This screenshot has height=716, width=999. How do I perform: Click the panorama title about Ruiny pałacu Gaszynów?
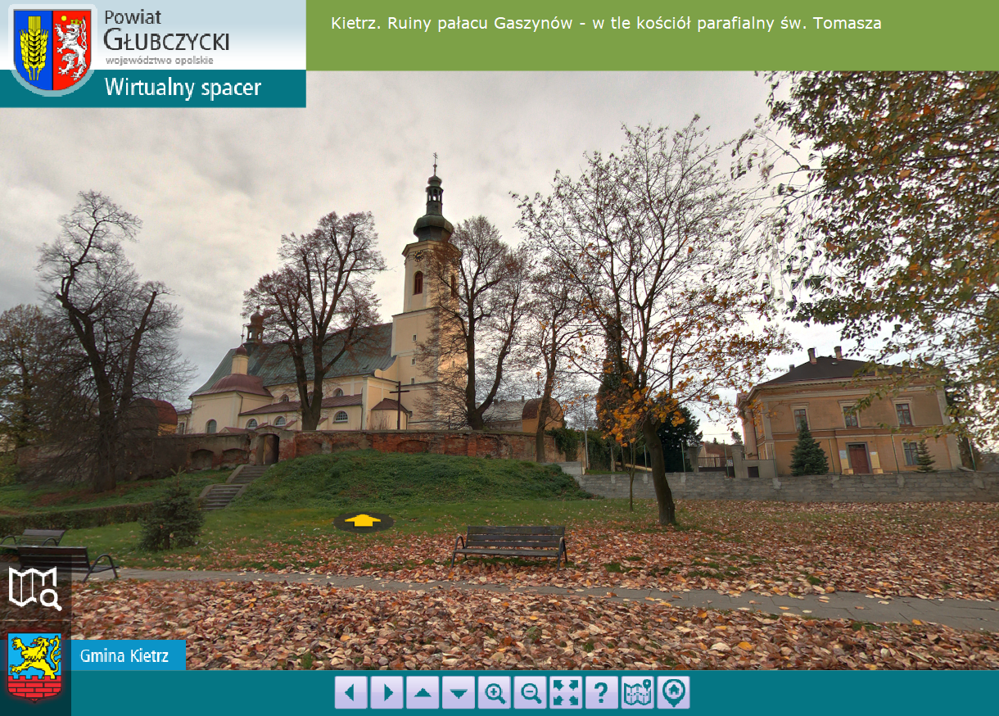pos(606,24)
